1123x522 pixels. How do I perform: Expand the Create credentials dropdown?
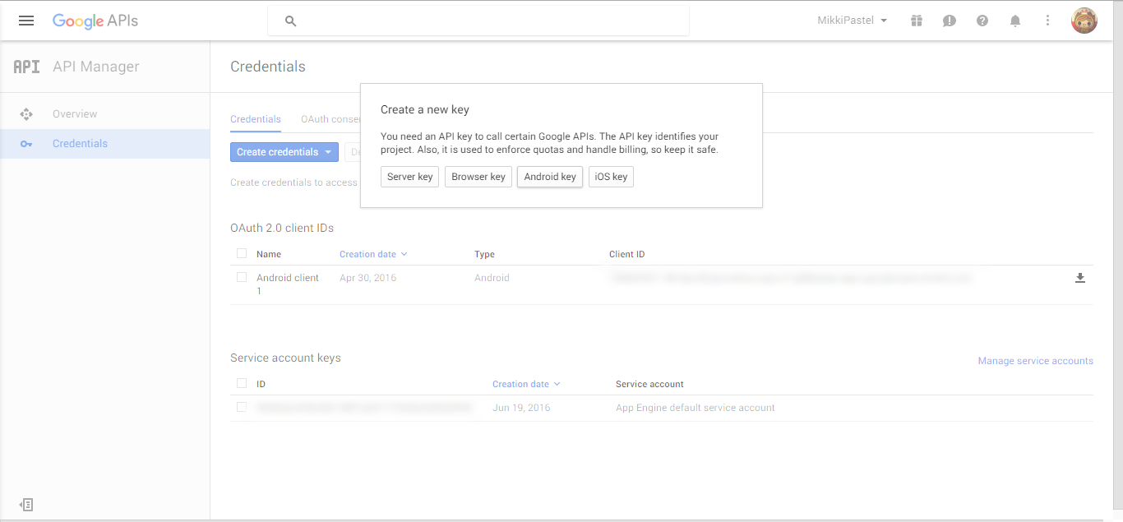click(x=284, y=151)
